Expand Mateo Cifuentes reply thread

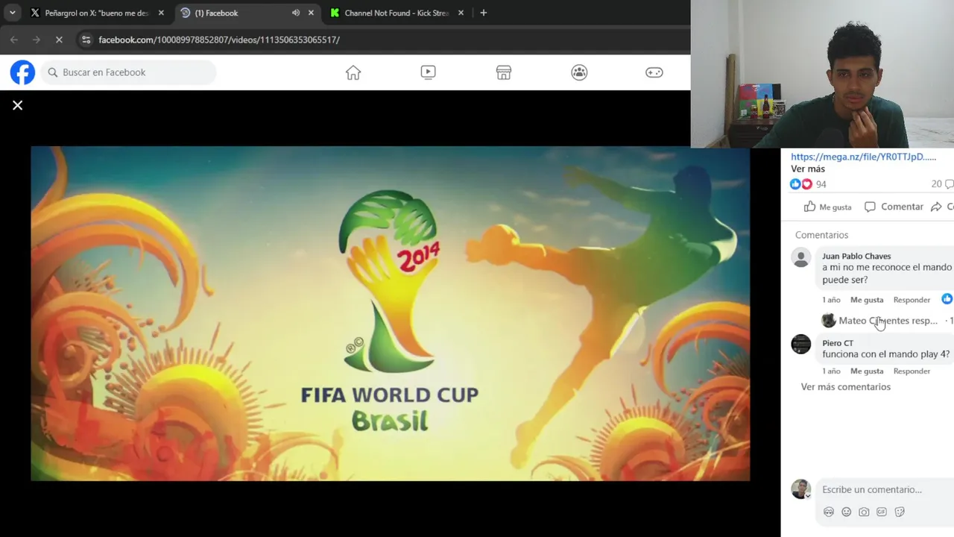pos(888,321)
